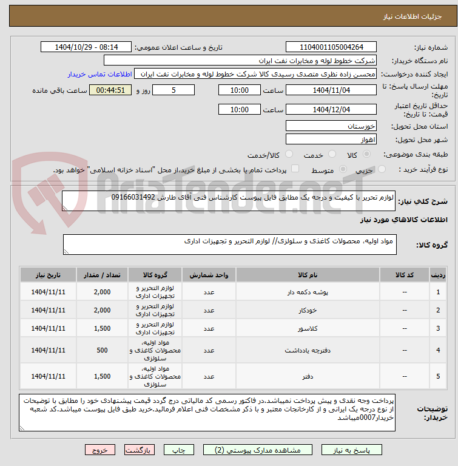Click the ردیف column header
Viewport: 458px width, 466px height.
pos(438,275)
